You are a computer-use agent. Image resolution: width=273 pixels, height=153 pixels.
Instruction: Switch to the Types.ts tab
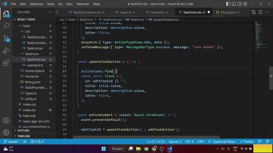point(125,12)
